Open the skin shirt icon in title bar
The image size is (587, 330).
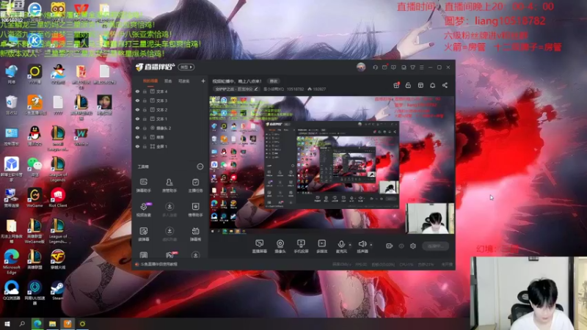pos(412,67)
